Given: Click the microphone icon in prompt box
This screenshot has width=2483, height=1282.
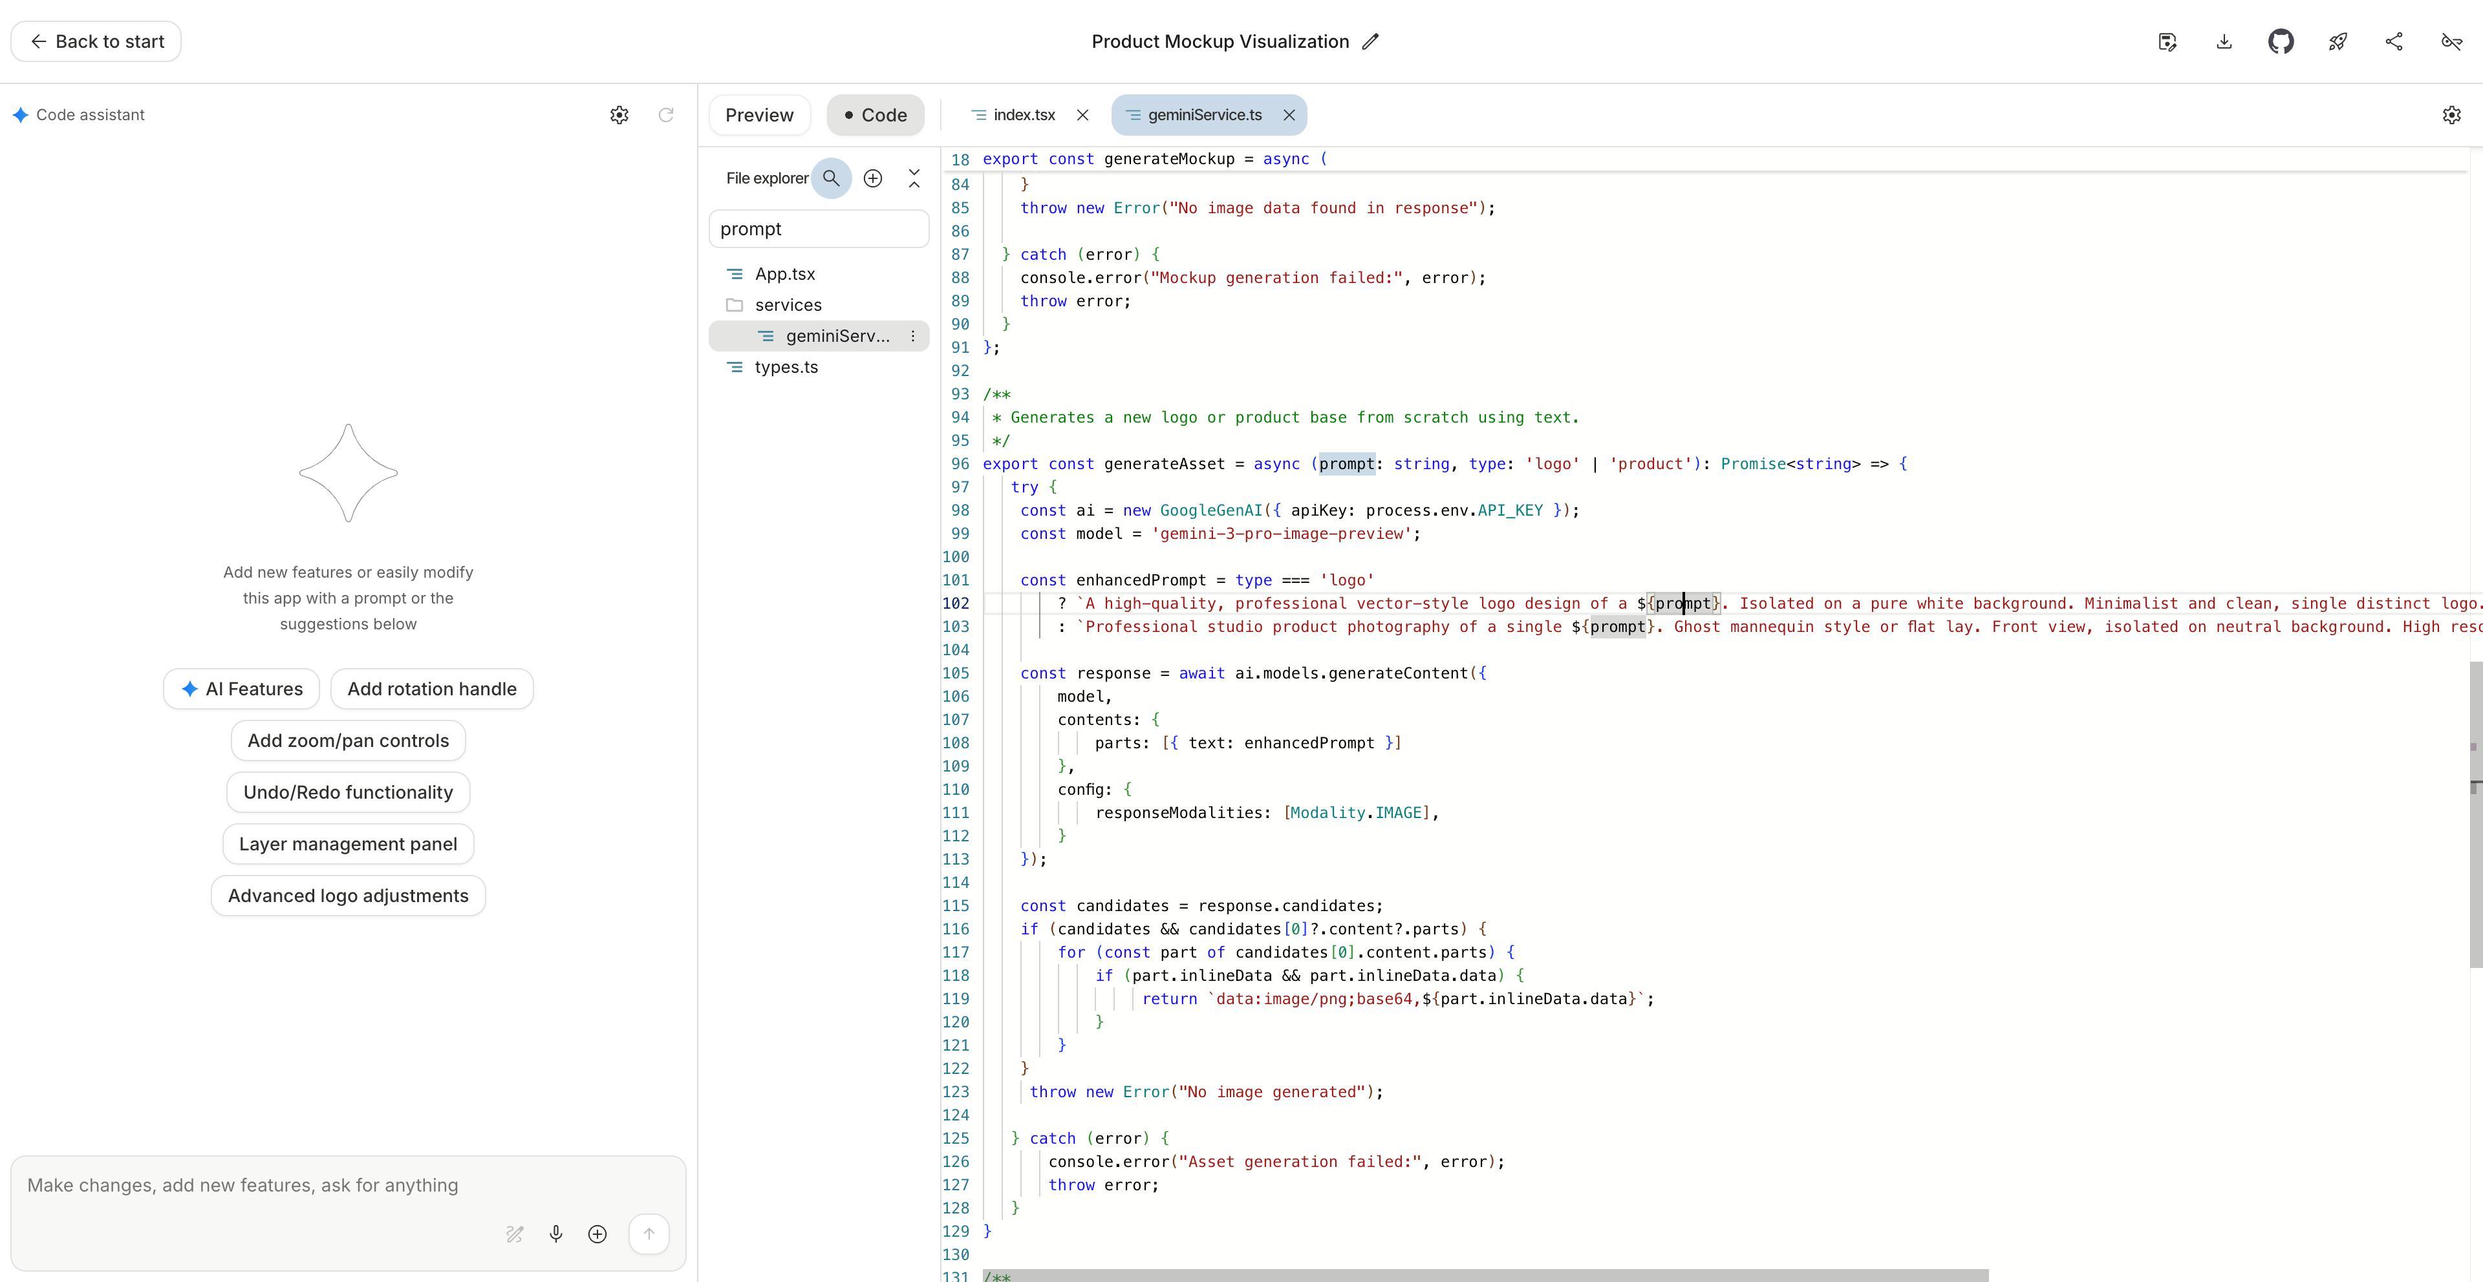Looking at the screenshot, I should click(x=556, y=1234).
